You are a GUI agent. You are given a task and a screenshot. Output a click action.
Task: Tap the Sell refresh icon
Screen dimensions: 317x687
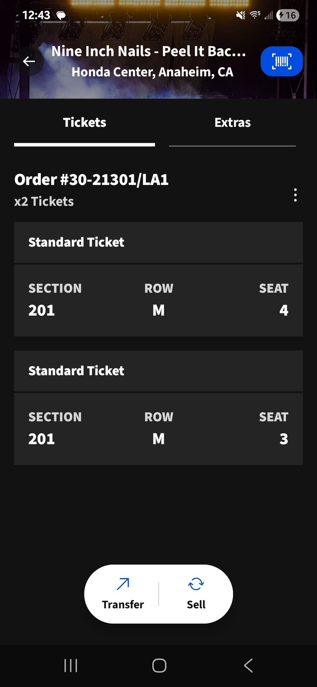click(196, 584)
